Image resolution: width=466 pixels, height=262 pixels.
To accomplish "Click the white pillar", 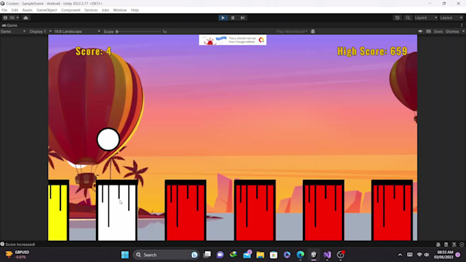I will click(116, 211).
